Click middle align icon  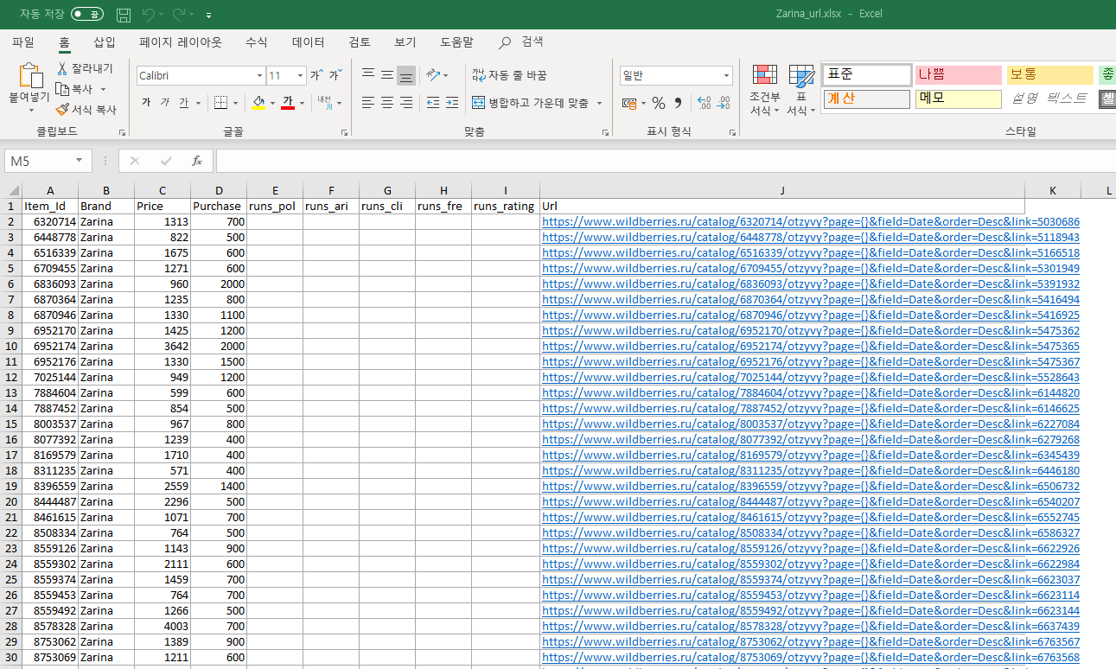pos(387,75)
